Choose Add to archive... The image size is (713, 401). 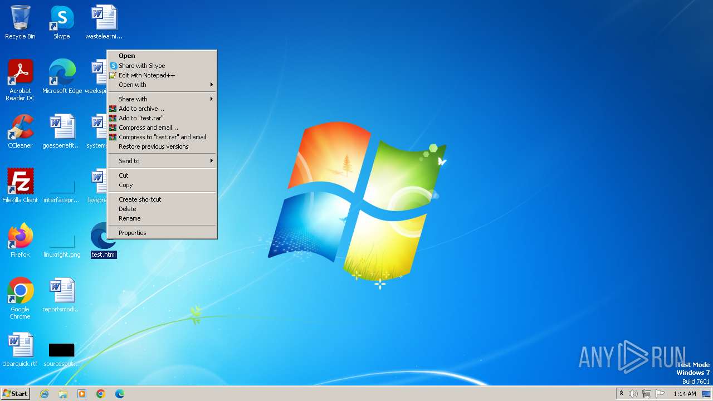pyautogui.click(x=162, y=109)
